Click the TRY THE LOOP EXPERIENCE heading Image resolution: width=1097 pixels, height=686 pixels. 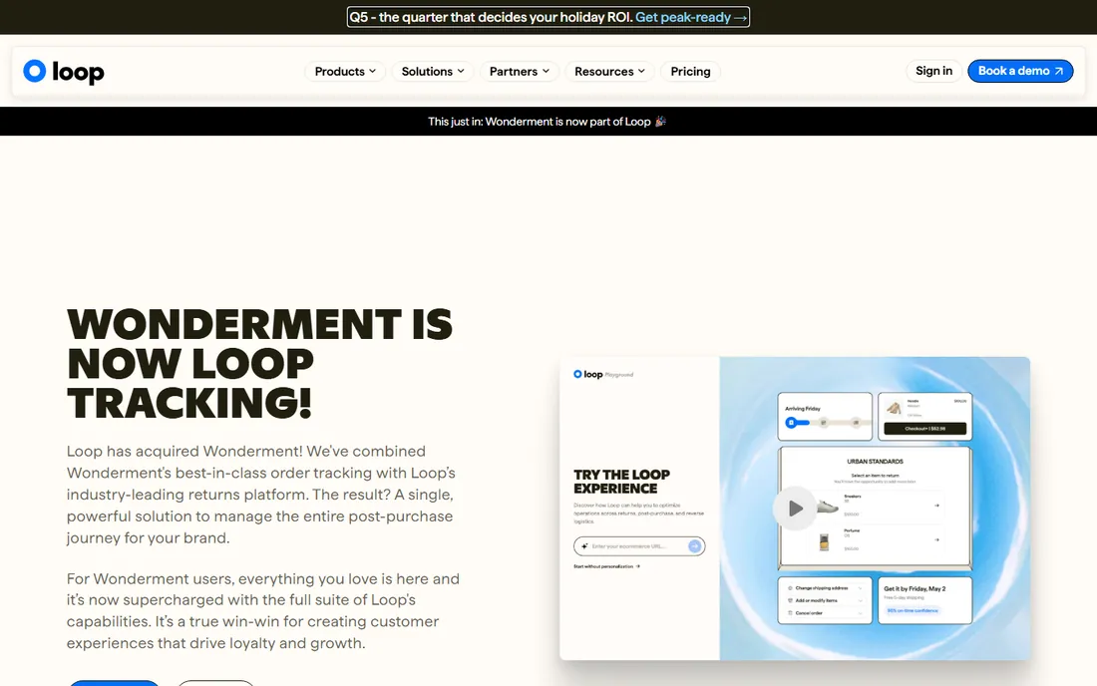pos(622,482)
